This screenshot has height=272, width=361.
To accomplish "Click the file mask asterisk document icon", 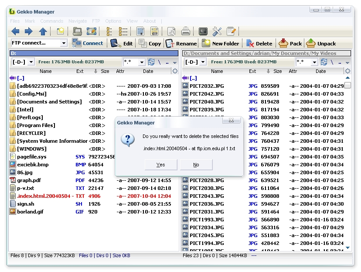I will (x=140, y=31).
